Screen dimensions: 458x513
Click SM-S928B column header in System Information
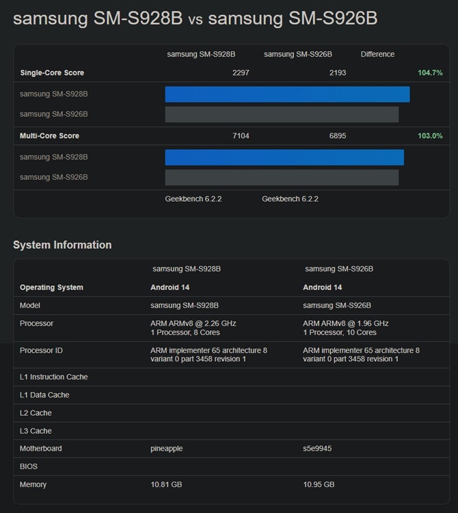pyautogui.click(x=187, y=269)
